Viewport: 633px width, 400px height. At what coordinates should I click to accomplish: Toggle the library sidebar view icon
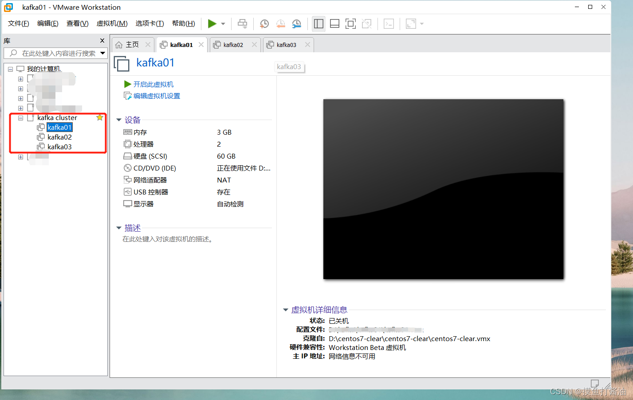[318, 24]
